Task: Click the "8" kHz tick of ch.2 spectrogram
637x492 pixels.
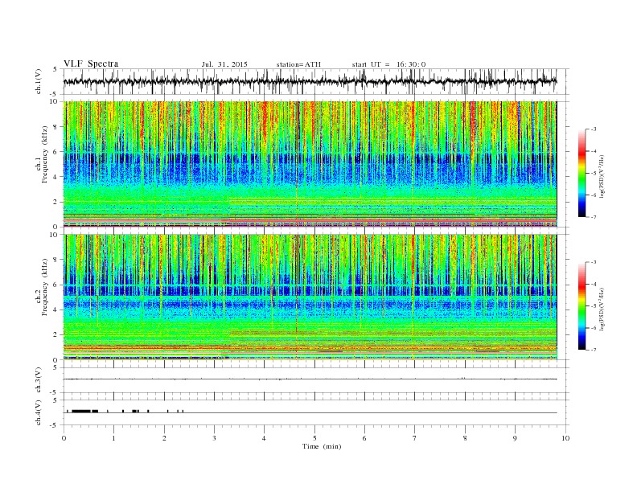Action: [x=56, y=260]
